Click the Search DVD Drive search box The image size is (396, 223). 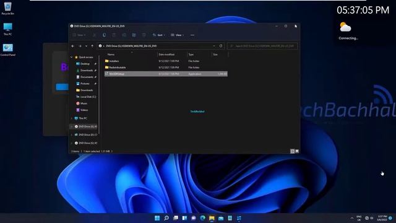(262, 46)
